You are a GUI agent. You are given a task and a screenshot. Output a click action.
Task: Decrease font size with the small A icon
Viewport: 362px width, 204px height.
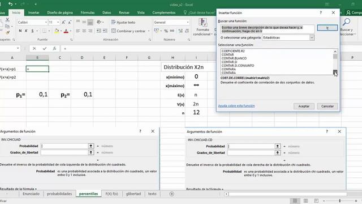coord(69,22)
